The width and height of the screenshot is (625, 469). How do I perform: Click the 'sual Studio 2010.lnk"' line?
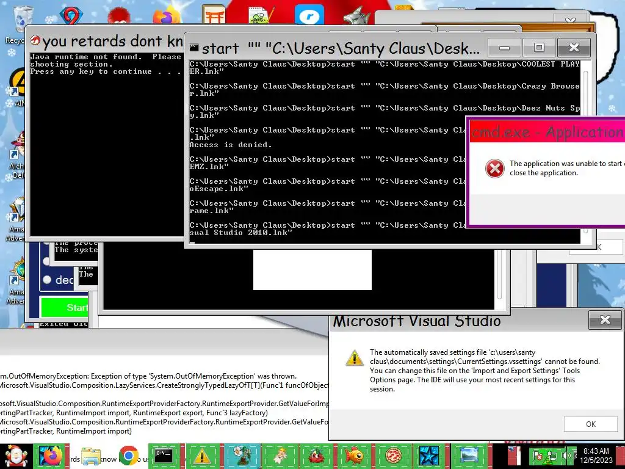(x=240, y=233)
